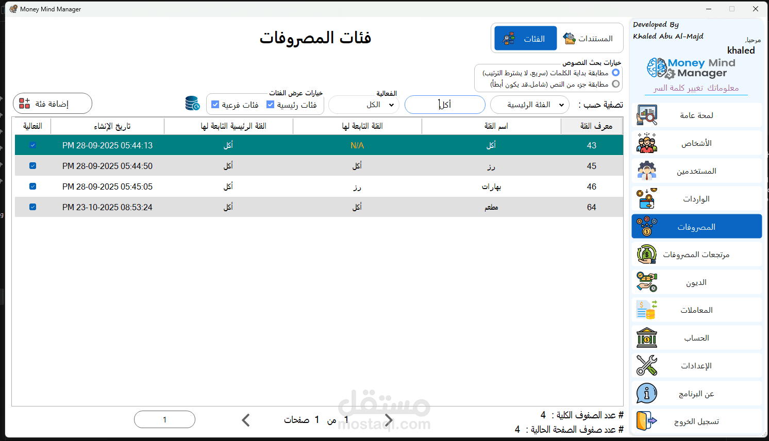This screenshot has width=769, height=441.
Task: Sort by الفئة التابعة لها column header
Action: click(357, 126)
